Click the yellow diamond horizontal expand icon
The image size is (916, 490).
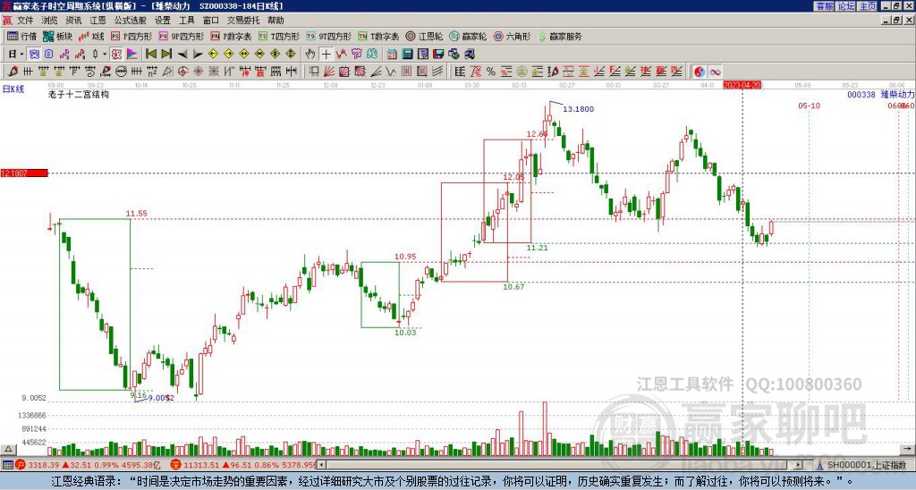[244, 55]
